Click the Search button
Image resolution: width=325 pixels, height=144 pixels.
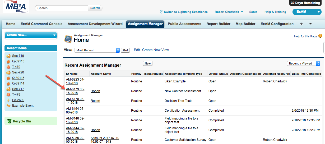pyautogui.click(x=95, y=8)
